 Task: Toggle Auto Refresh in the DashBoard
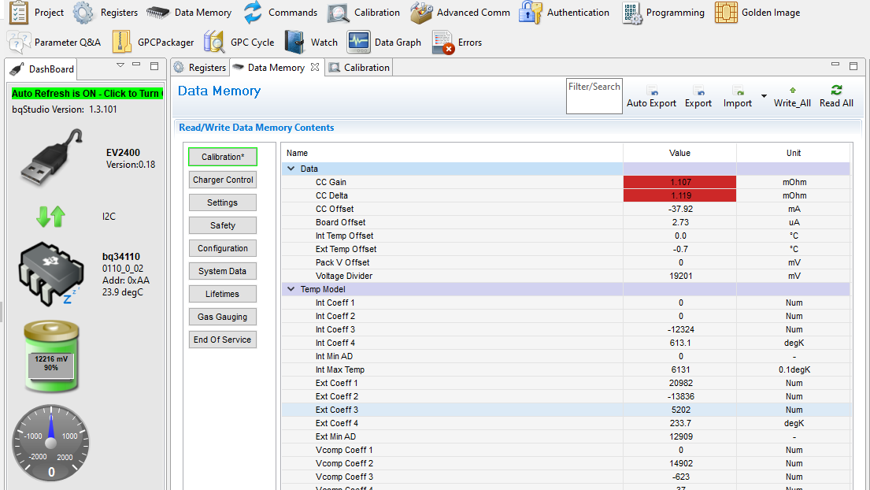[87, 93]
